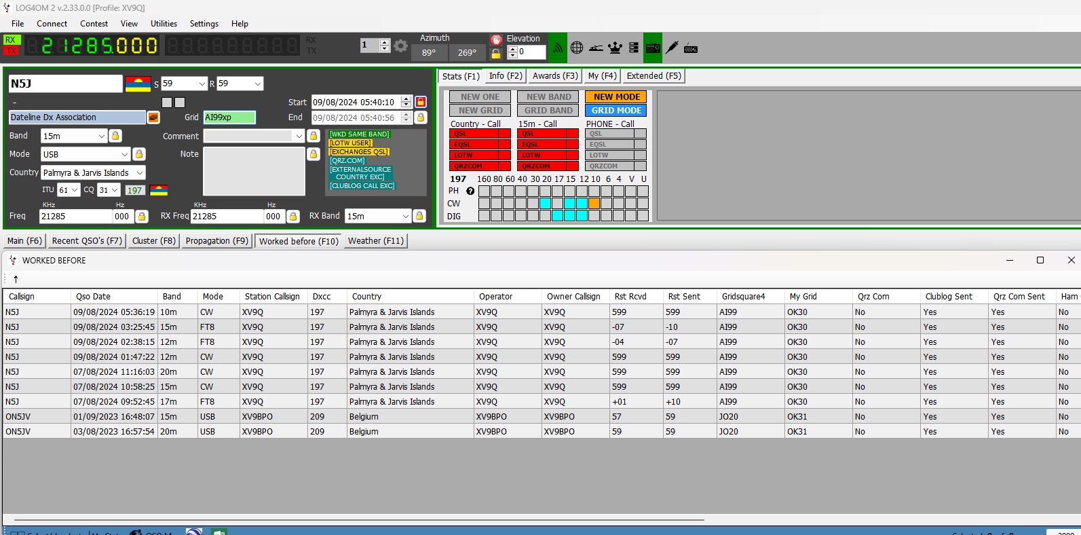Click the orange CW 10m band cell
Image resolution: width=1081 pixels, height=535 pixels.
click(594, 203)
